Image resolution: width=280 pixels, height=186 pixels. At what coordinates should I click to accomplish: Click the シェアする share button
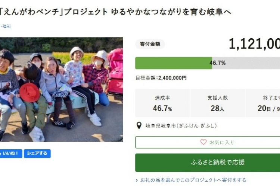click(37, 153)
